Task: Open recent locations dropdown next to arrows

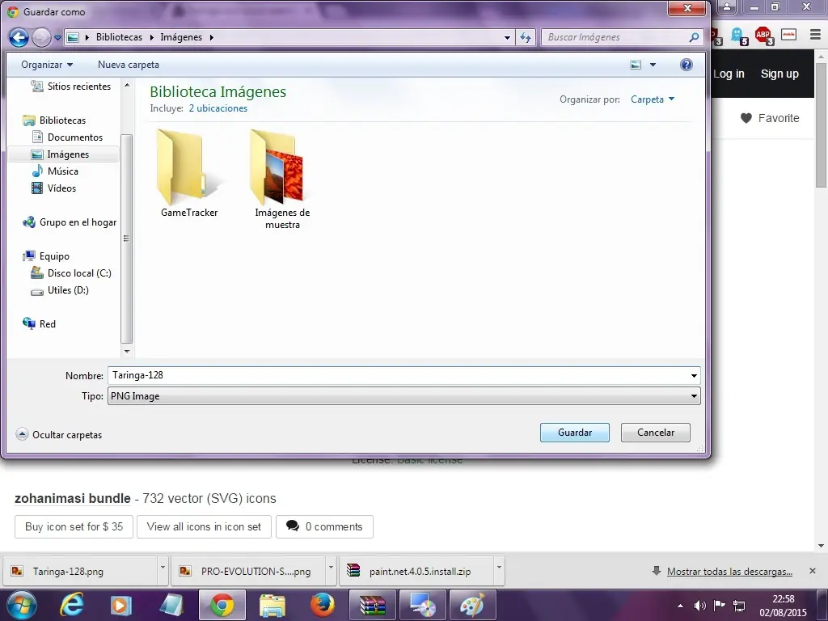Action: [57, 38]
